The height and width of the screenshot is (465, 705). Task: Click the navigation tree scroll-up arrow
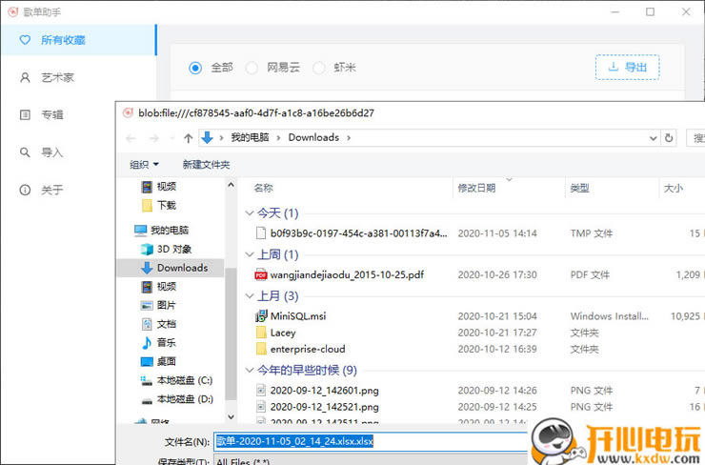point(231,185)
